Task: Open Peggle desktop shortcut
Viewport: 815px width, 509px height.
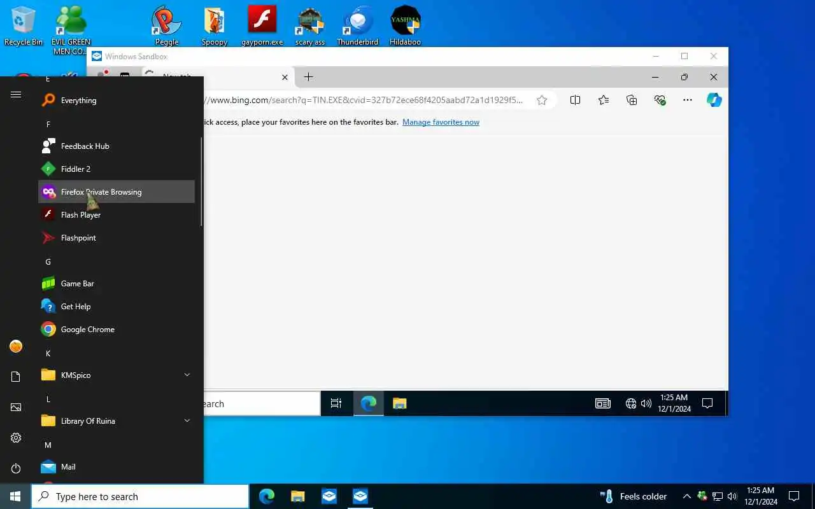Action: click(167, 25)
